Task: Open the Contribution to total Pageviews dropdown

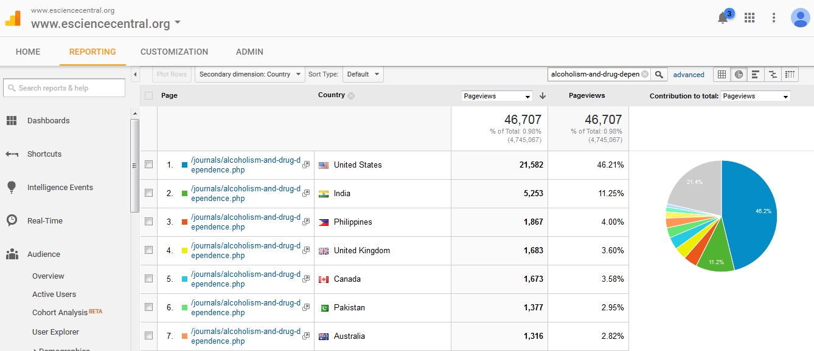Action: click(756, 96)
